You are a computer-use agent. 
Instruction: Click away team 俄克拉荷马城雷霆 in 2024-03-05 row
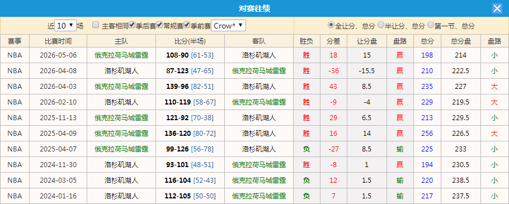259,181
